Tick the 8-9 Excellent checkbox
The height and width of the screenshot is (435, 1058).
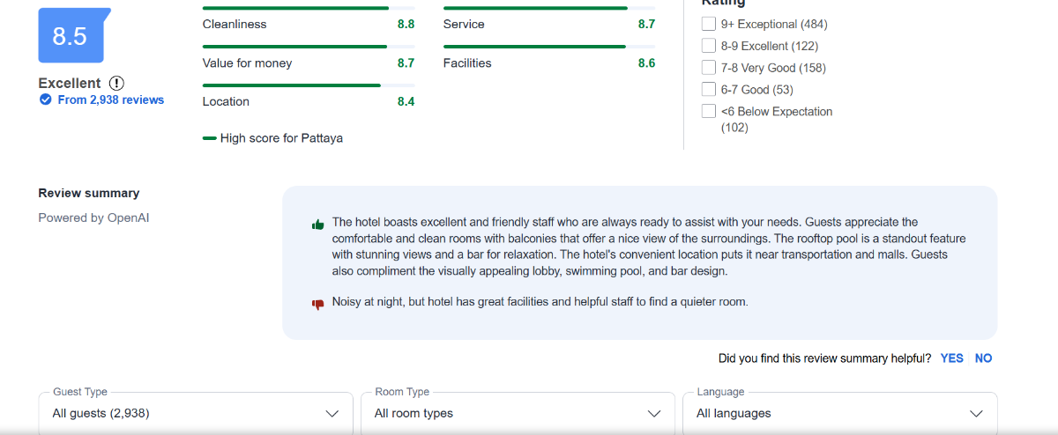click(x=709, y=46)
